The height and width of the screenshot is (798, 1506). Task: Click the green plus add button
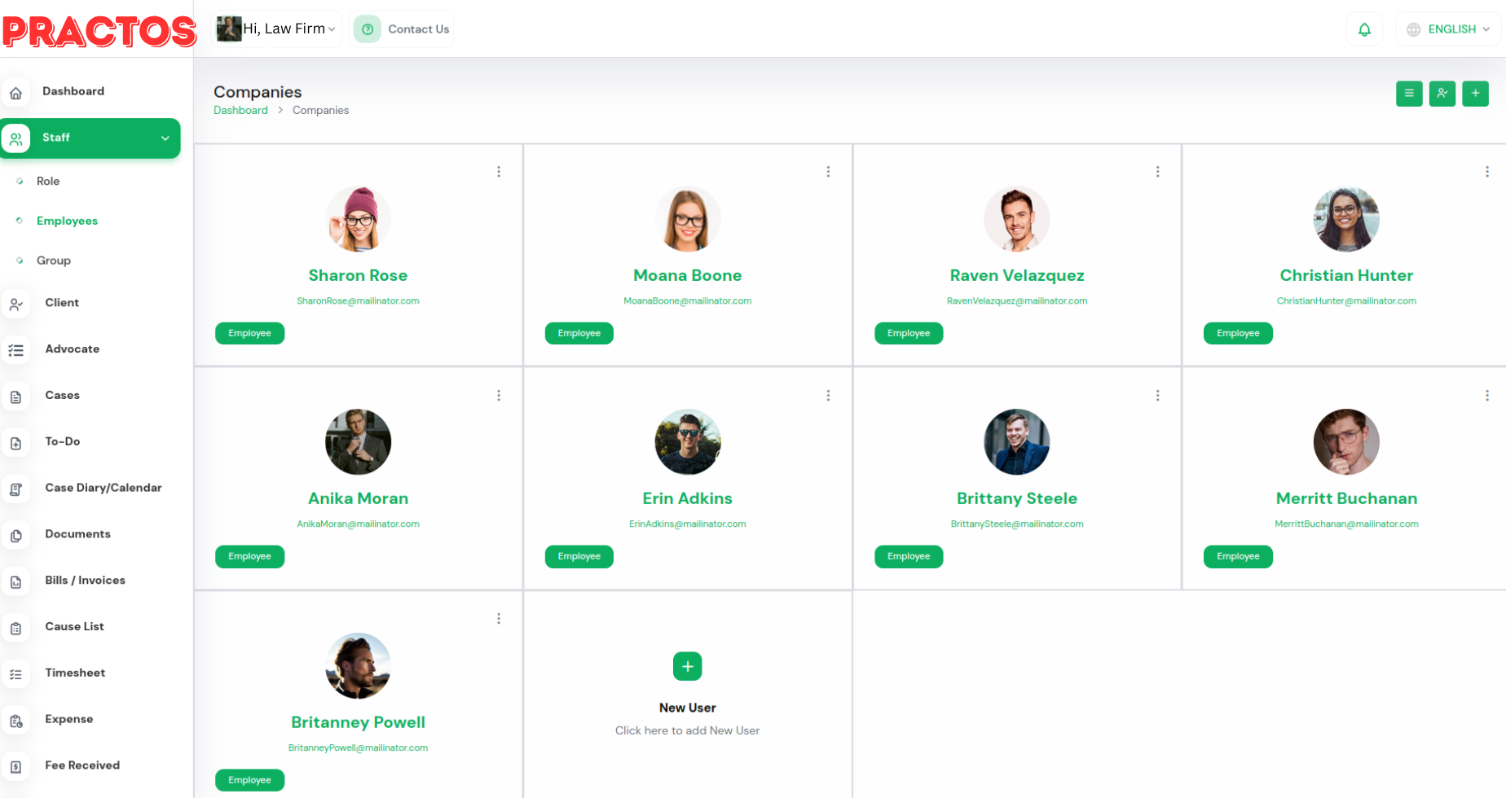pos(1475,93)
